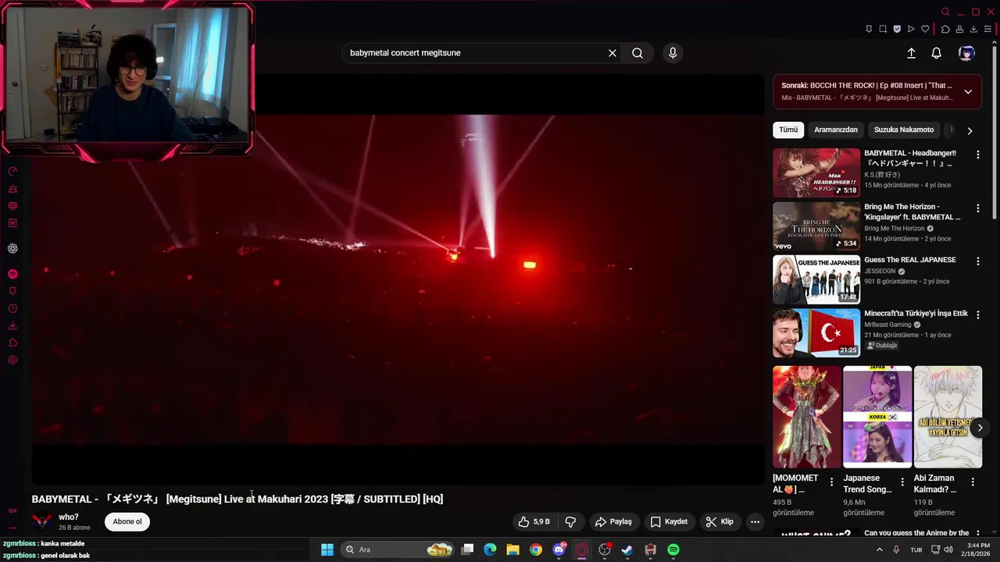The image size is (1000, 562).
Task: Open options for Headbanger!! video
Action: (x=977, y=155)
